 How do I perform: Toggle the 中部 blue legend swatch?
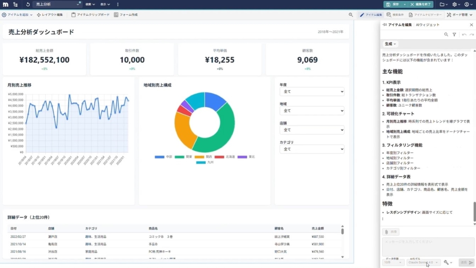point(159,157)
